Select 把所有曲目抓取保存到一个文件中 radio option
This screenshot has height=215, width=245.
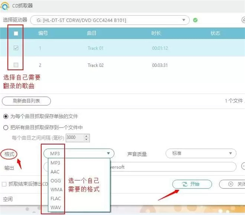[6, 128]
